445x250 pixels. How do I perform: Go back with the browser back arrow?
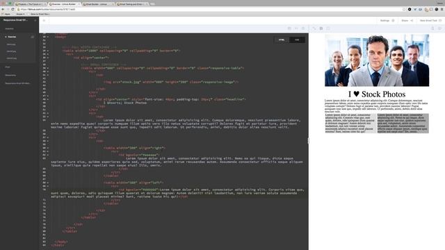[x=3, y=9]
